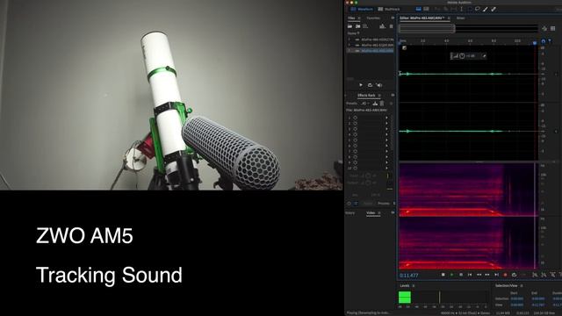
Task: Open the Video panel tab
Action: point(371,212)
